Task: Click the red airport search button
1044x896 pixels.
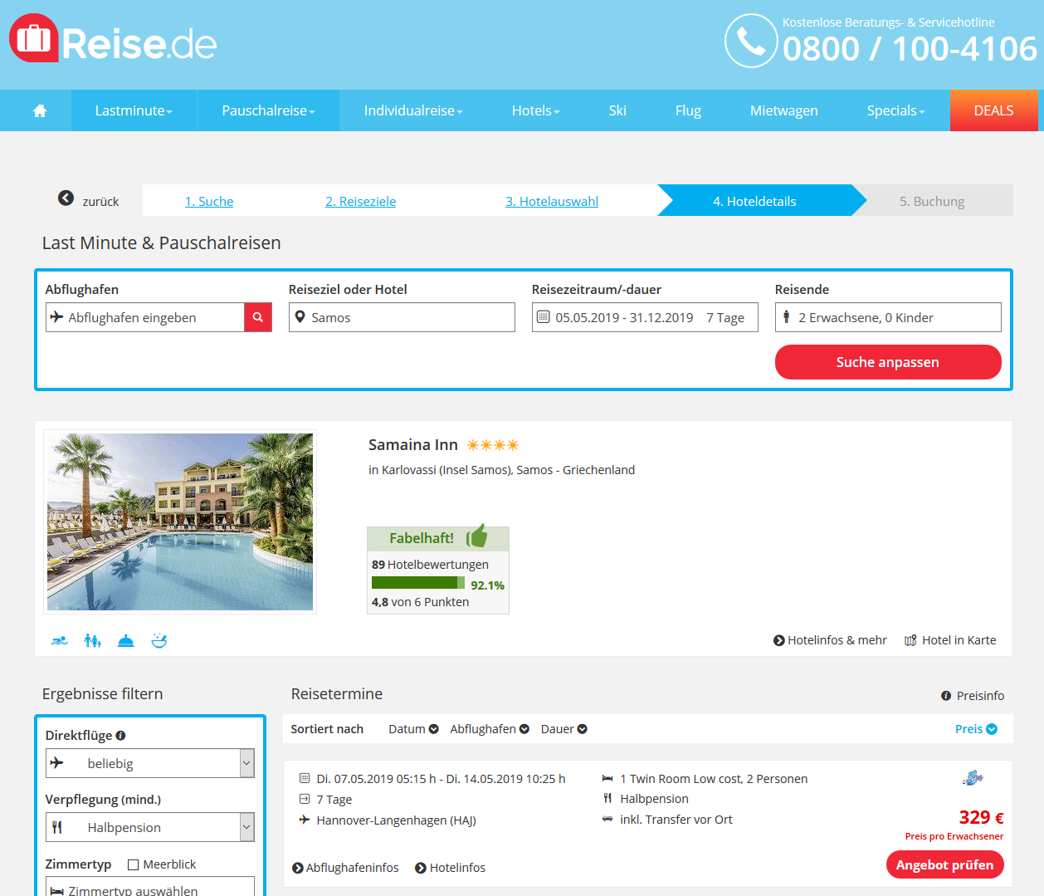Action: point(258,317)
